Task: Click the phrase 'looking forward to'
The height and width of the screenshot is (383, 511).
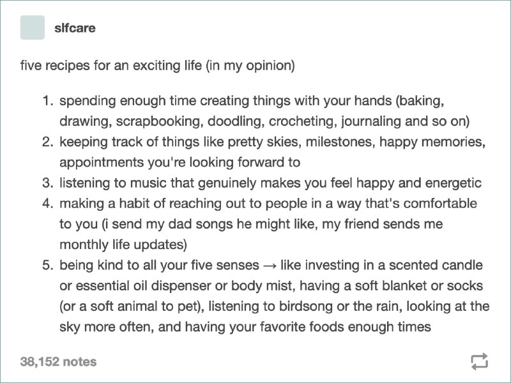Action: (245, 162)
